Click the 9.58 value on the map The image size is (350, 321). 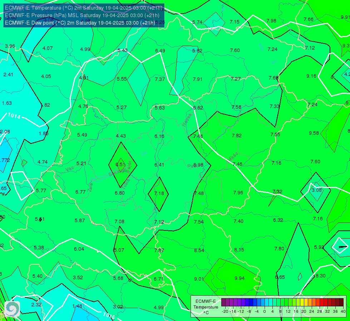point(314,133)
